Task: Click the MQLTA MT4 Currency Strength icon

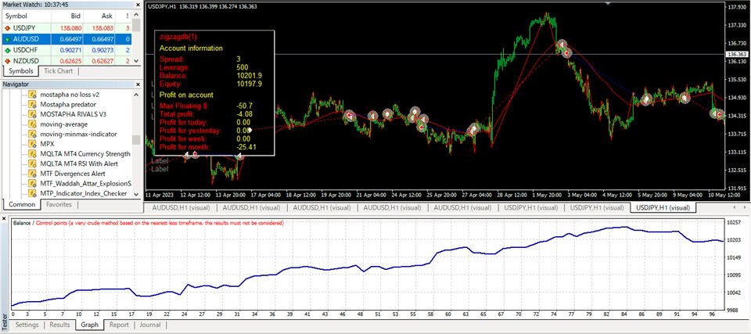Action: [x=32, y=154]
